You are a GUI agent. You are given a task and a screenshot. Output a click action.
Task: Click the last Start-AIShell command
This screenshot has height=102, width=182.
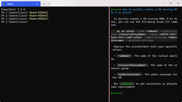point(39,19)
